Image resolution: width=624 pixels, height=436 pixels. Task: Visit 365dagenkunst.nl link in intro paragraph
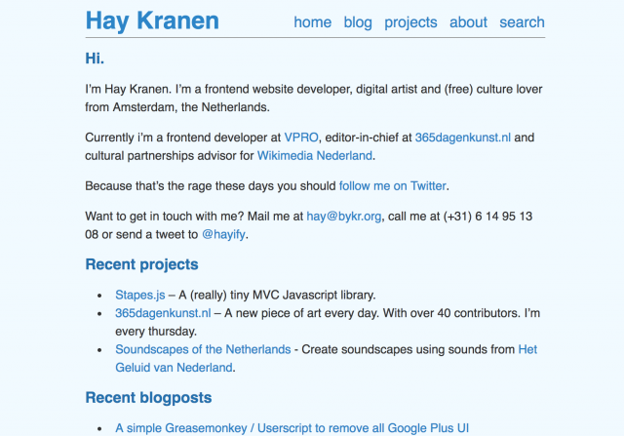(x=462, y=138)
